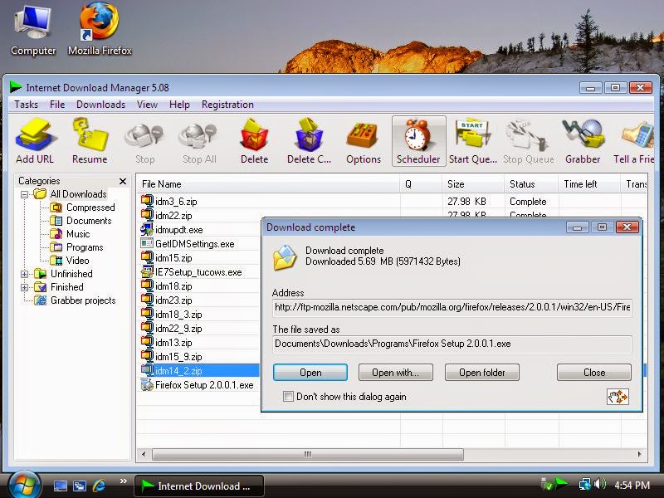664x498 pixels.
Task: Sort by the Time left column header
Action: (x=589, y=184)
